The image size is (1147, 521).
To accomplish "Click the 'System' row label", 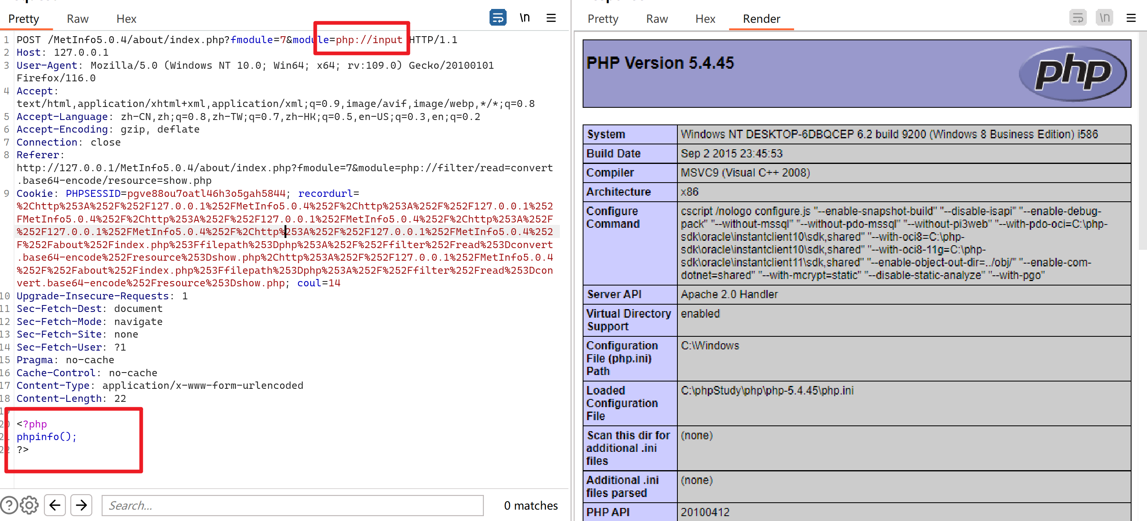I will pos(606,134).
